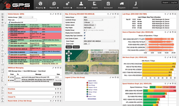The width and height of the screenshot is (179, 106).
Task: Open the Zoom Target dropdown
Action: [x=99, y=41]
